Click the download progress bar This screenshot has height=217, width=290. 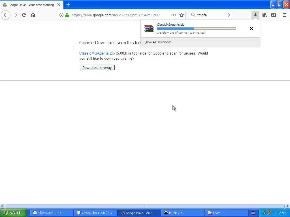tap(197, 29)
